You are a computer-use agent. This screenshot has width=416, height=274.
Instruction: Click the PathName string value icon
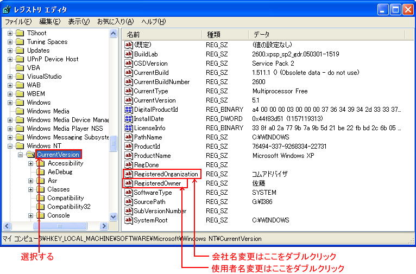click(129, 137)
